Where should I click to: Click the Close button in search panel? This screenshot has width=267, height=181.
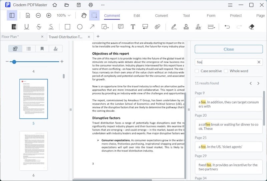[229, 49]
